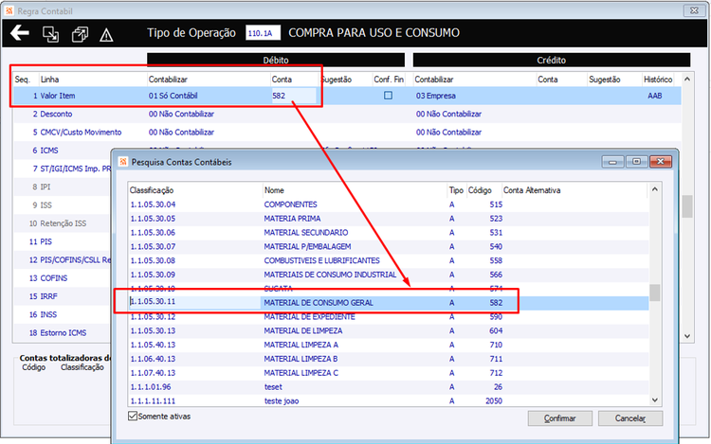Select the teset account row

388,386
